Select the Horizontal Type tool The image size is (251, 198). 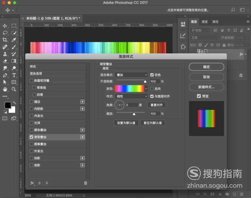[x=14, y=75]
